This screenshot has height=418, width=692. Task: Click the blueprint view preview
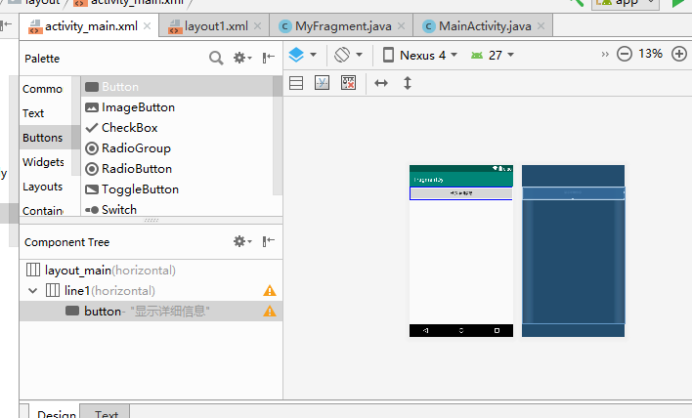tap(573, 251)
